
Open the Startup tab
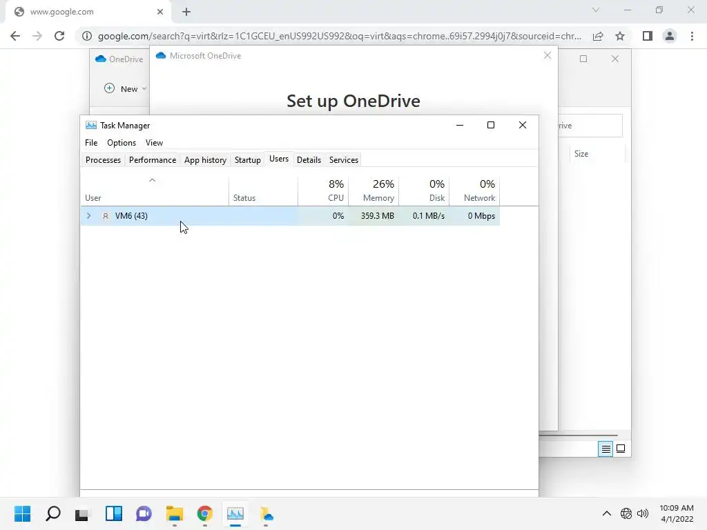248,160
